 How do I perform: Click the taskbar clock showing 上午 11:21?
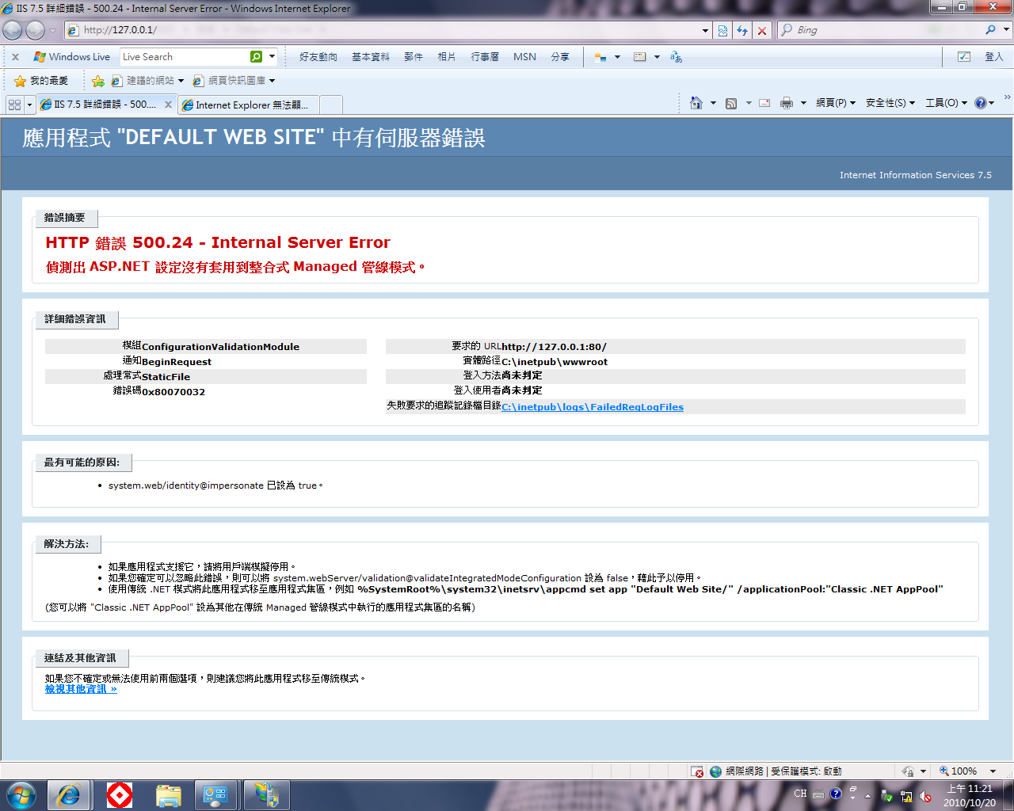click(x=970, y=795)
